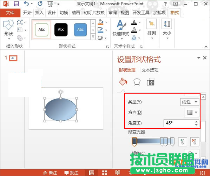The height and width of the screenshot is (176, 210).
Task: Select Size & Properties tab icon
Action: point(151,82)
